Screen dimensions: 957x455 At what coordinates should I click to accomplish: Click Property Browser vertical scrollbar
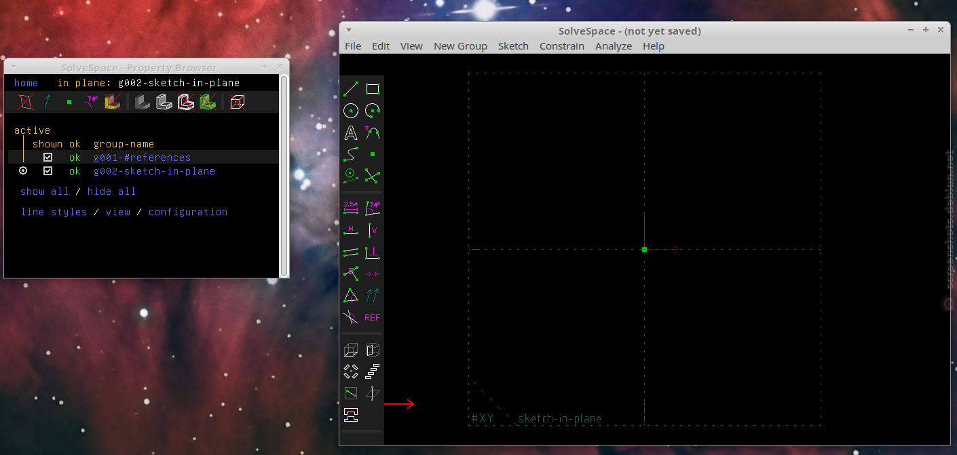[284, 174]
